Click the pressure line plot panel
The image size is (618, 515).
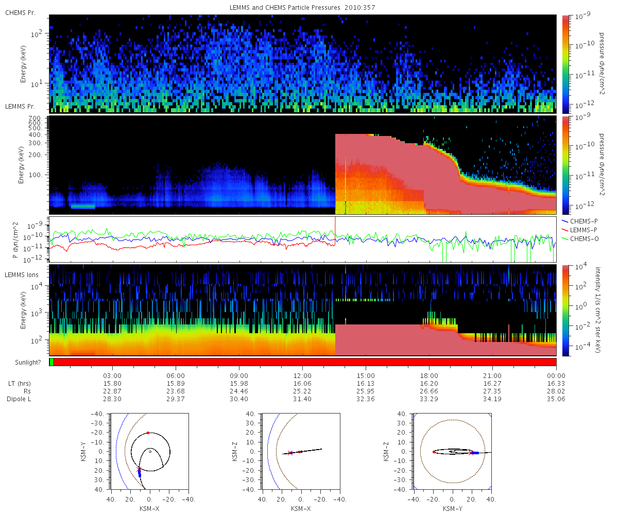point(302,239)
